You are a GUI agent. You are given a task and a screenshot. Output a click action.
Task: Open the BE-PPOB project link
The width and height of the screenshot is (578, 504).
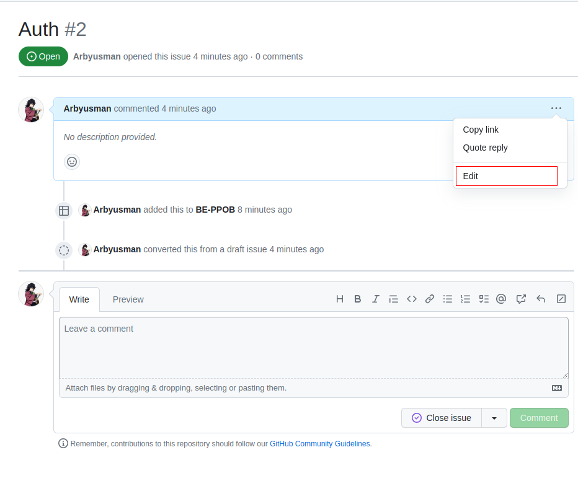pyautogui.click(x=215, y=210)
